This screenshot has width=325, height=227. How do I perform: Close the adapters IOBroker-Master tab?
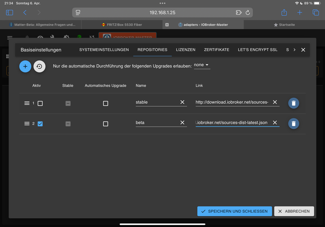click(167, 25)
